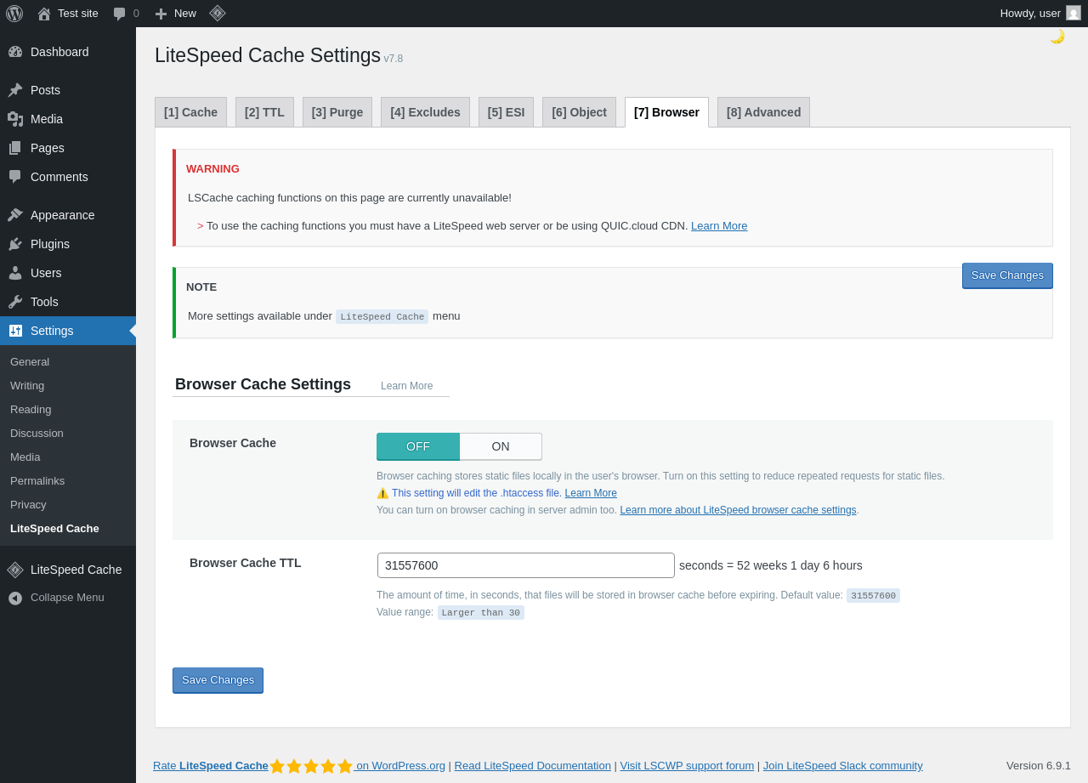Open Learn More link in the warning
The height and width of the screenshot is (783, 1088).
[x=719, y=226]
